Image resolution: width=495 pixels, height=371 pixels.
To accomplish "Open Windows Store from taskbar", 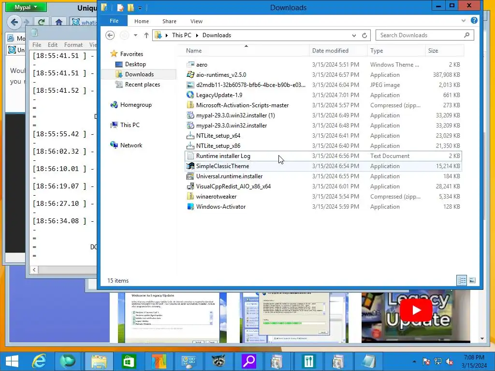I will pos(128,361).
